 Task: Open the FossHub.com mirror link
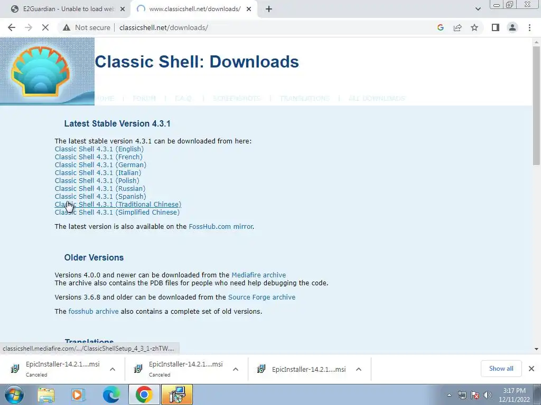221,227
